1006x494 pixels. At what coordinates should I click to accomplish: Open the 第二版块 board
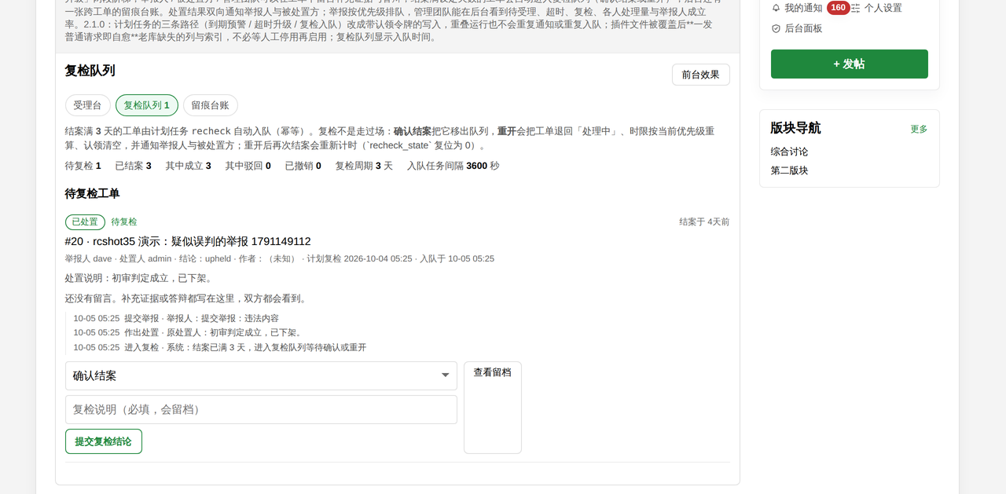tap(789, 170)
